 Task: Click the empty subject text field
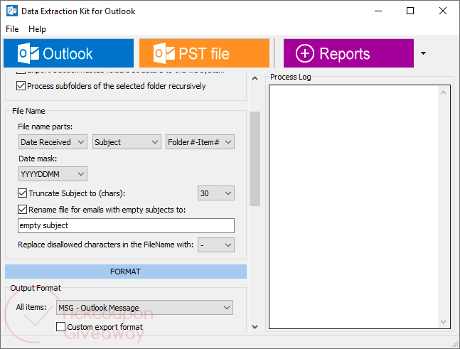click(x=126, y=225)
